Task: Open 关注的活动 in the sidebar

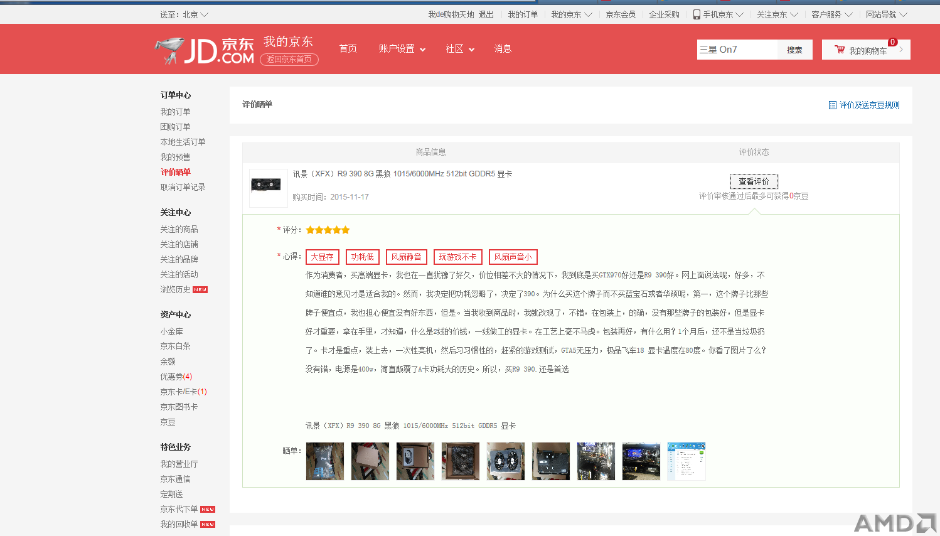Action: [x=179, y=274]
